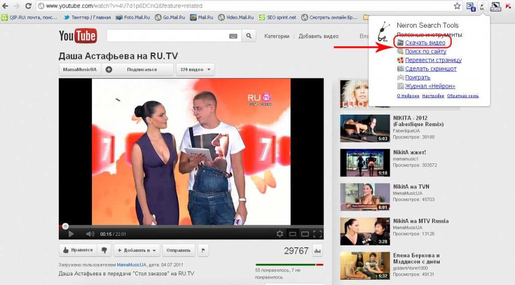
Task: Mute the video with the speaker icon
Action: click(90, 234)
